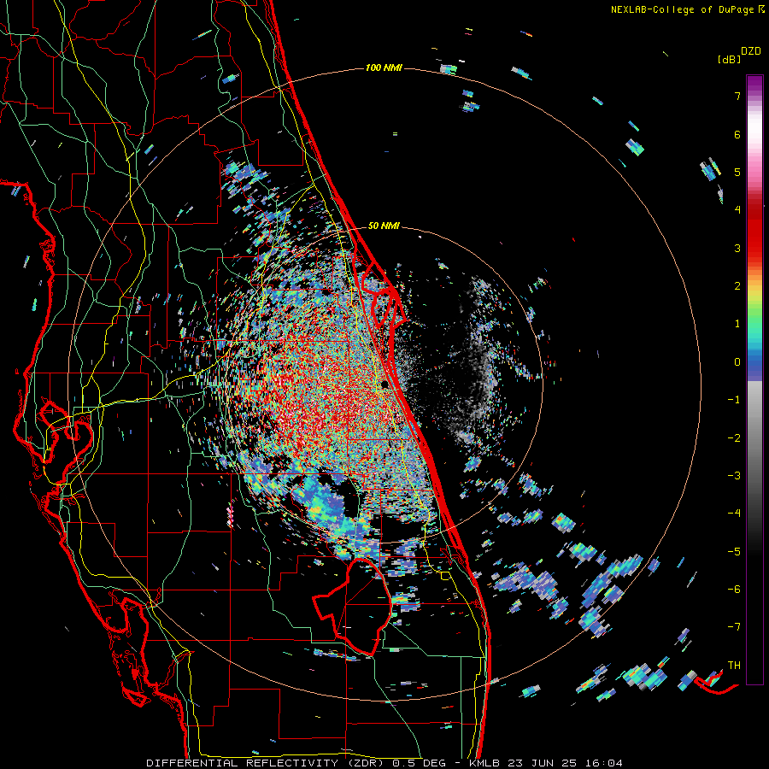Click the 100 NMI range ring label
The image size is (769, 769).
384,68
